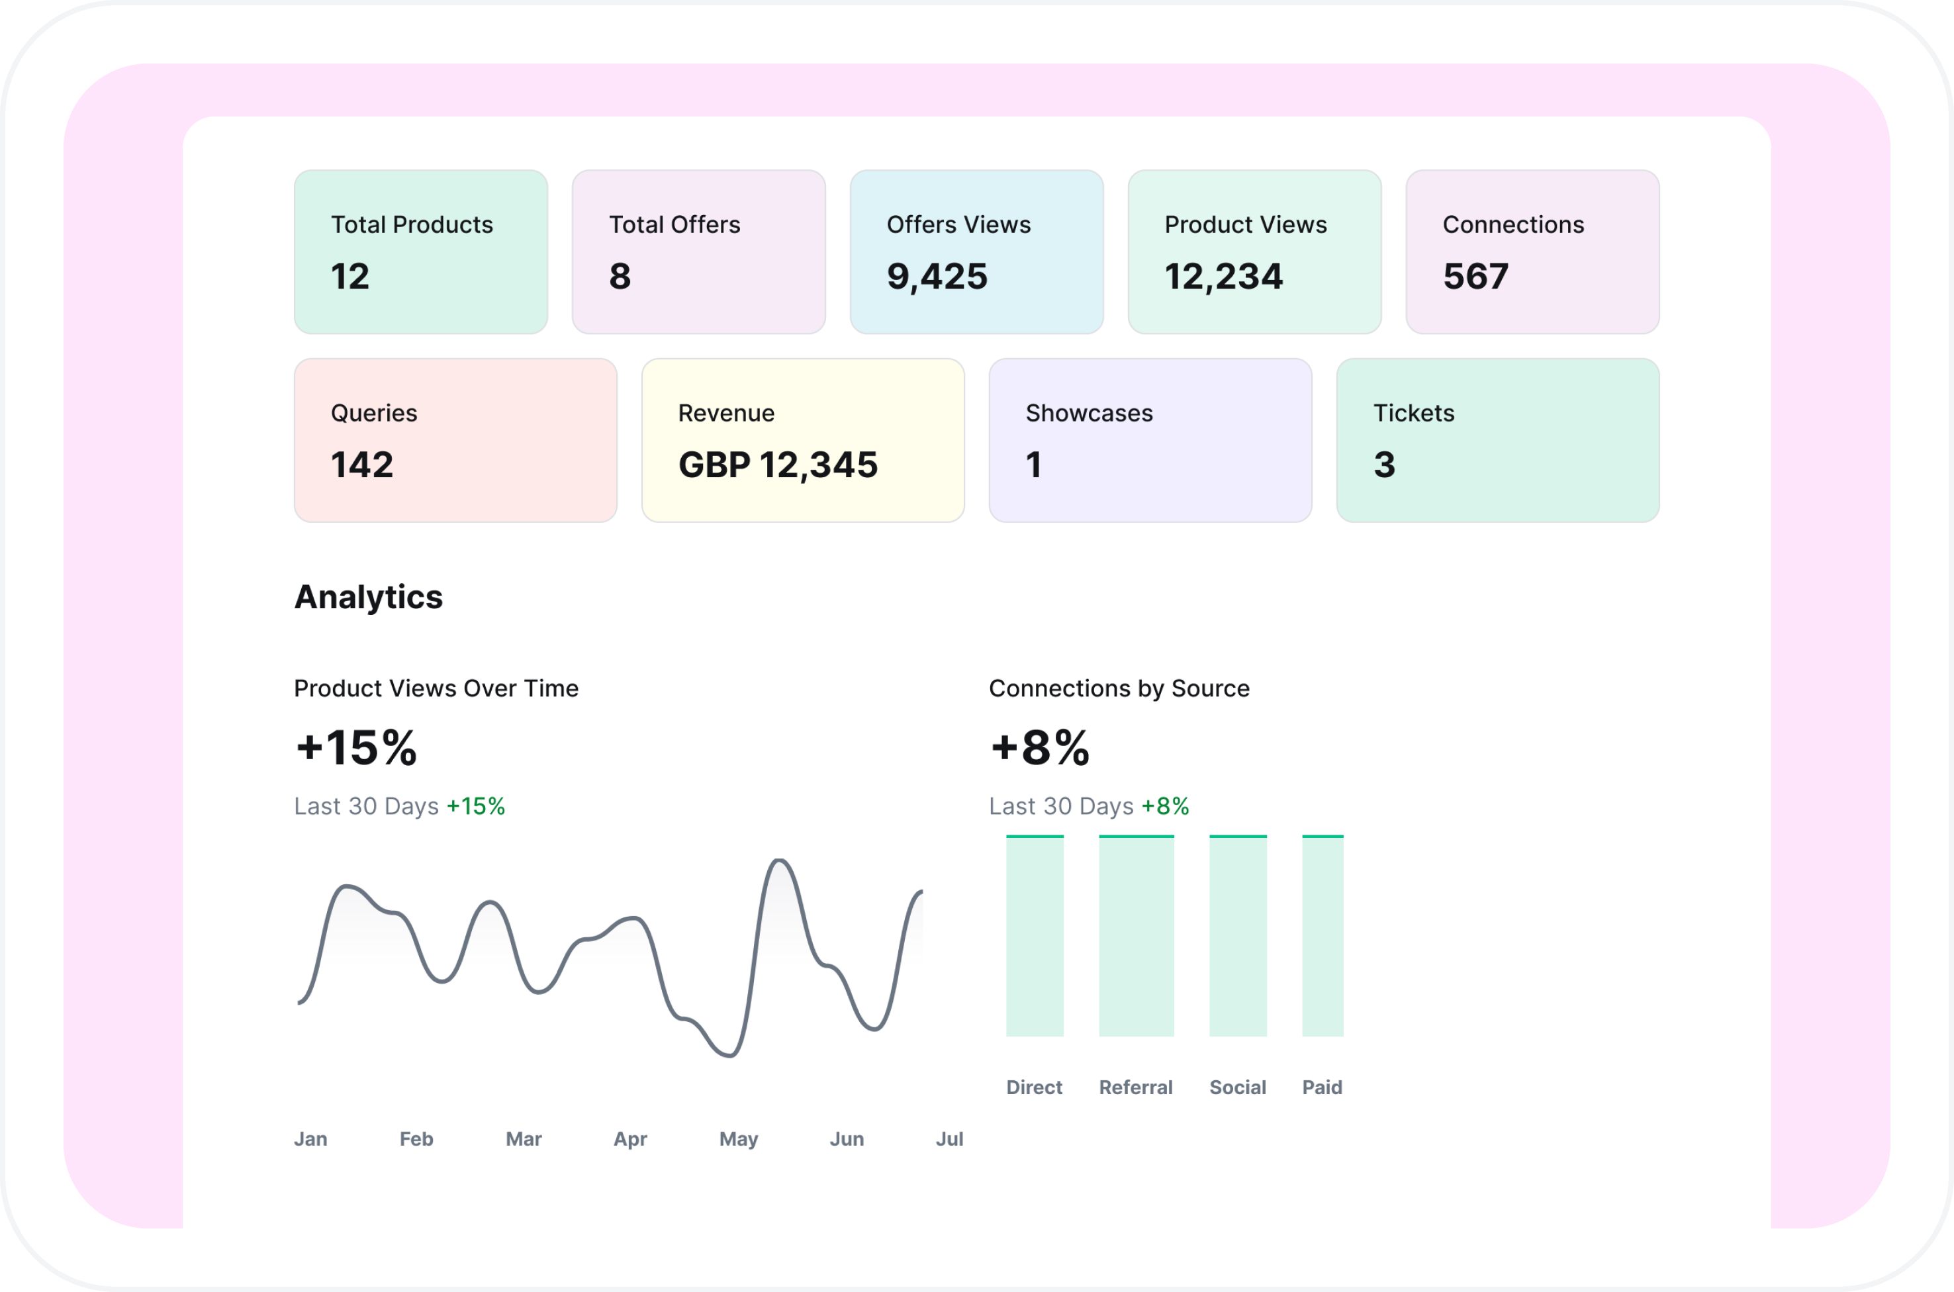
Task: Select the Paid bar in chart
Action: pos(1322,936)
